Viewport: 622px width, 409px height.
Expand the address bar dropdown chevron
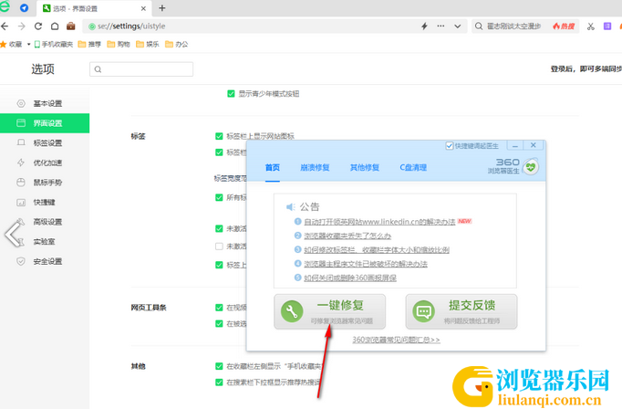point(457,26)
